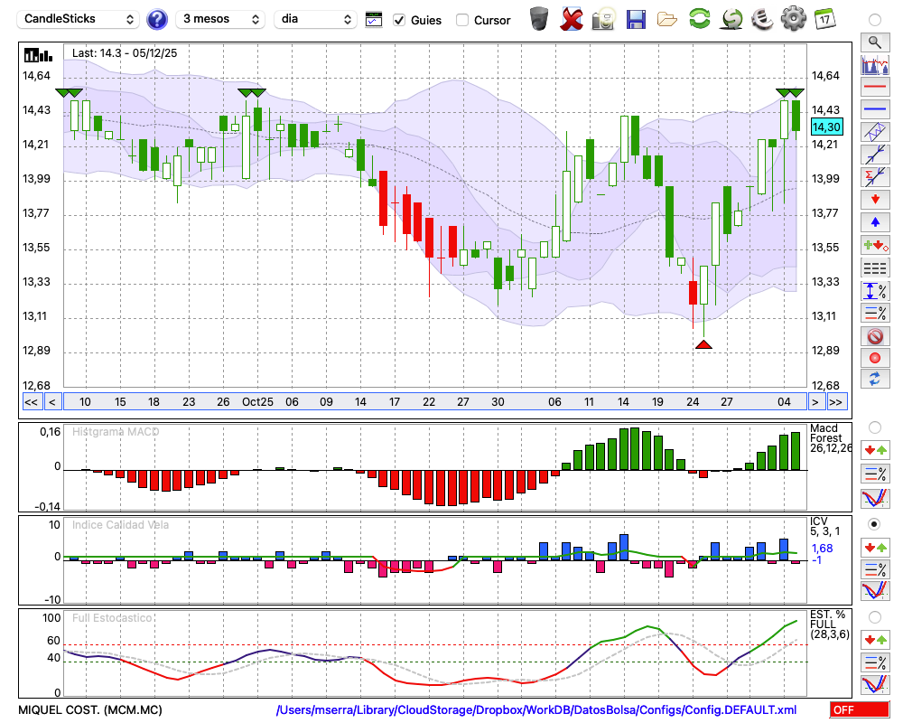This screenshot has height=723, width=903.
Task: Open the chart window icon beside Guies
Action: click(x=374, y=20)
